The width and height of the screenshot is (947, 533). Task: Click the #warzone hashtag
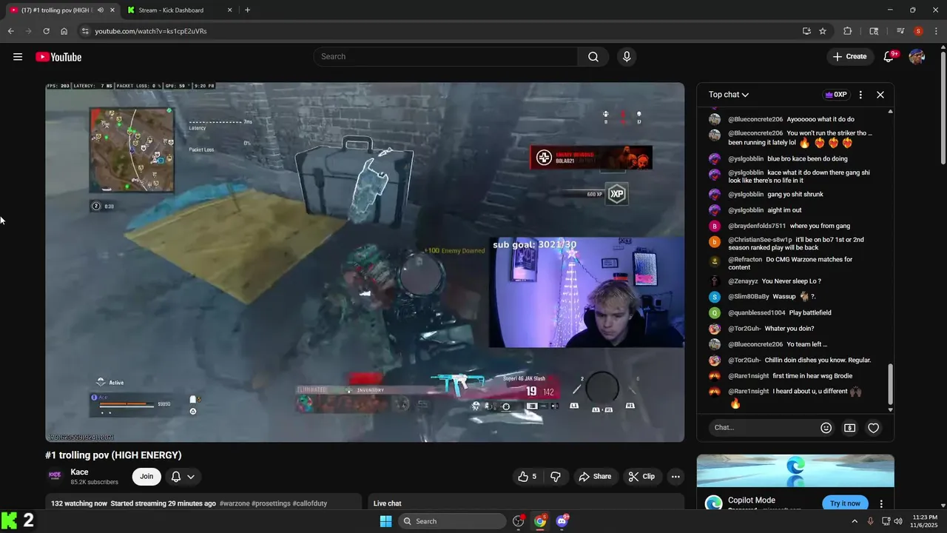click(x=235, y=503)
